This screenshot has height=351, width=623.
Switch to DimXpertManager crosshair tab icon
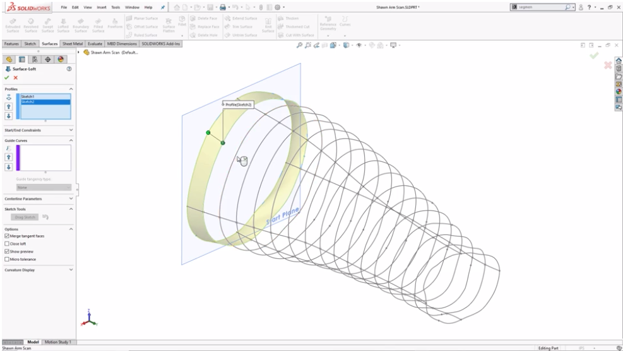click(48, 59)
